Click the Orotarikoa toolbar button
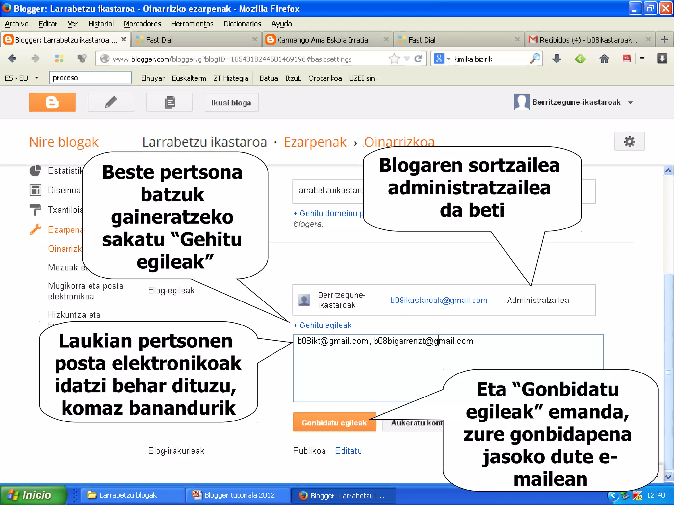The width and height of the screenshot is (674, 505). 325,78
